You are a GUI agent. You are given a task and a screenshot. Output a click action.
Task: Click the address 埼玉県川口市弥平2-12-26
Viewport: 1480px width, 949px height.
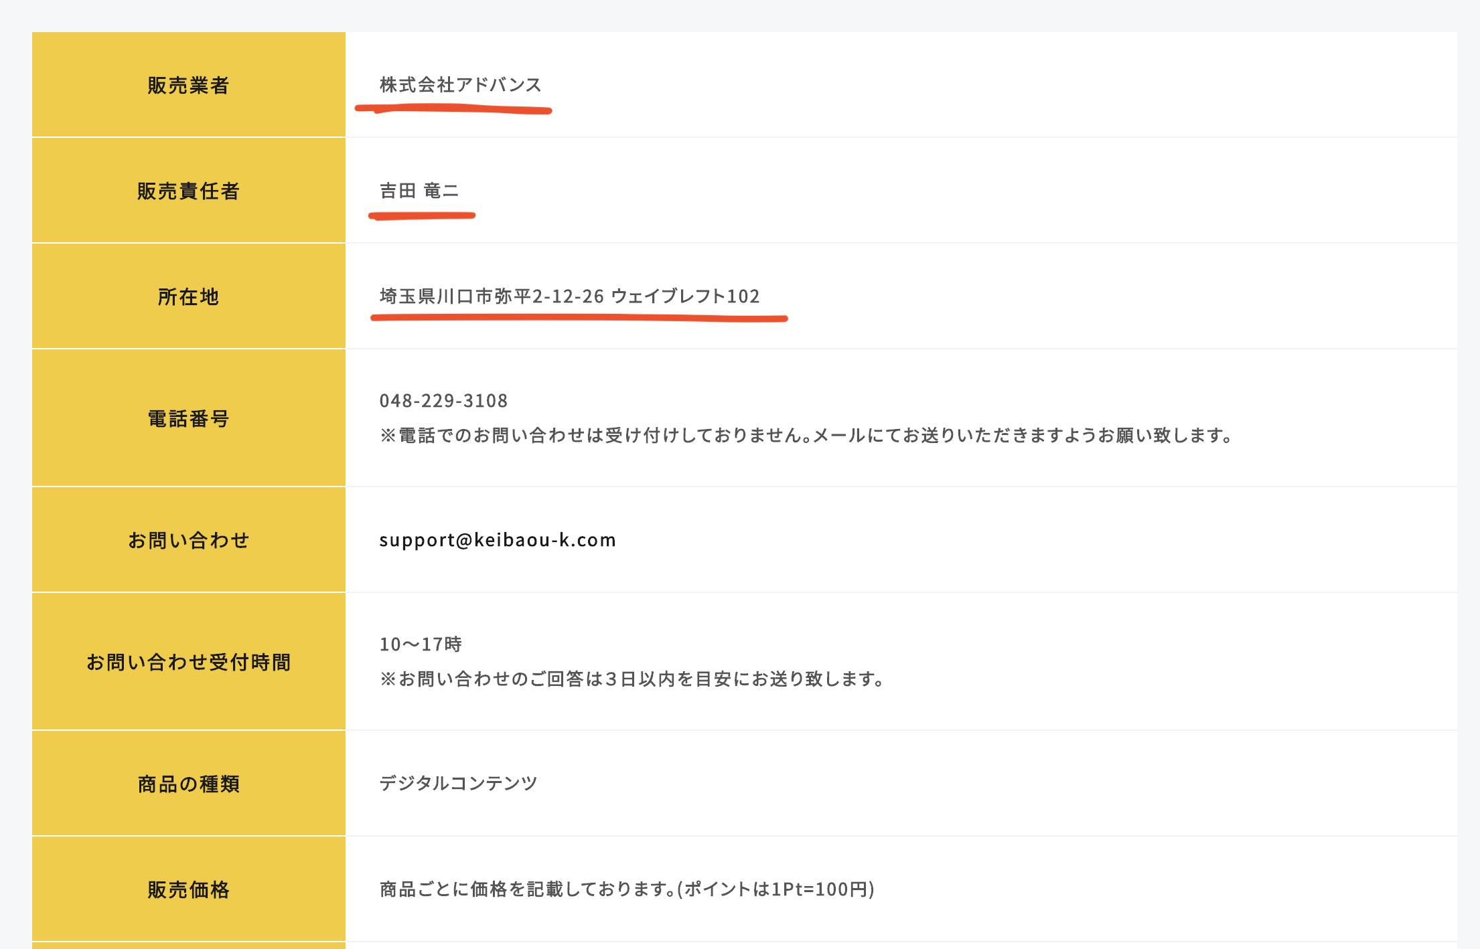pos(492,296)
